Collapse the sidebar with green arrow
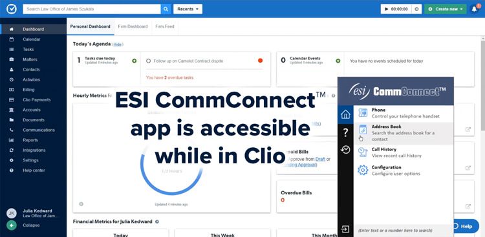 [x=12, y=225]
